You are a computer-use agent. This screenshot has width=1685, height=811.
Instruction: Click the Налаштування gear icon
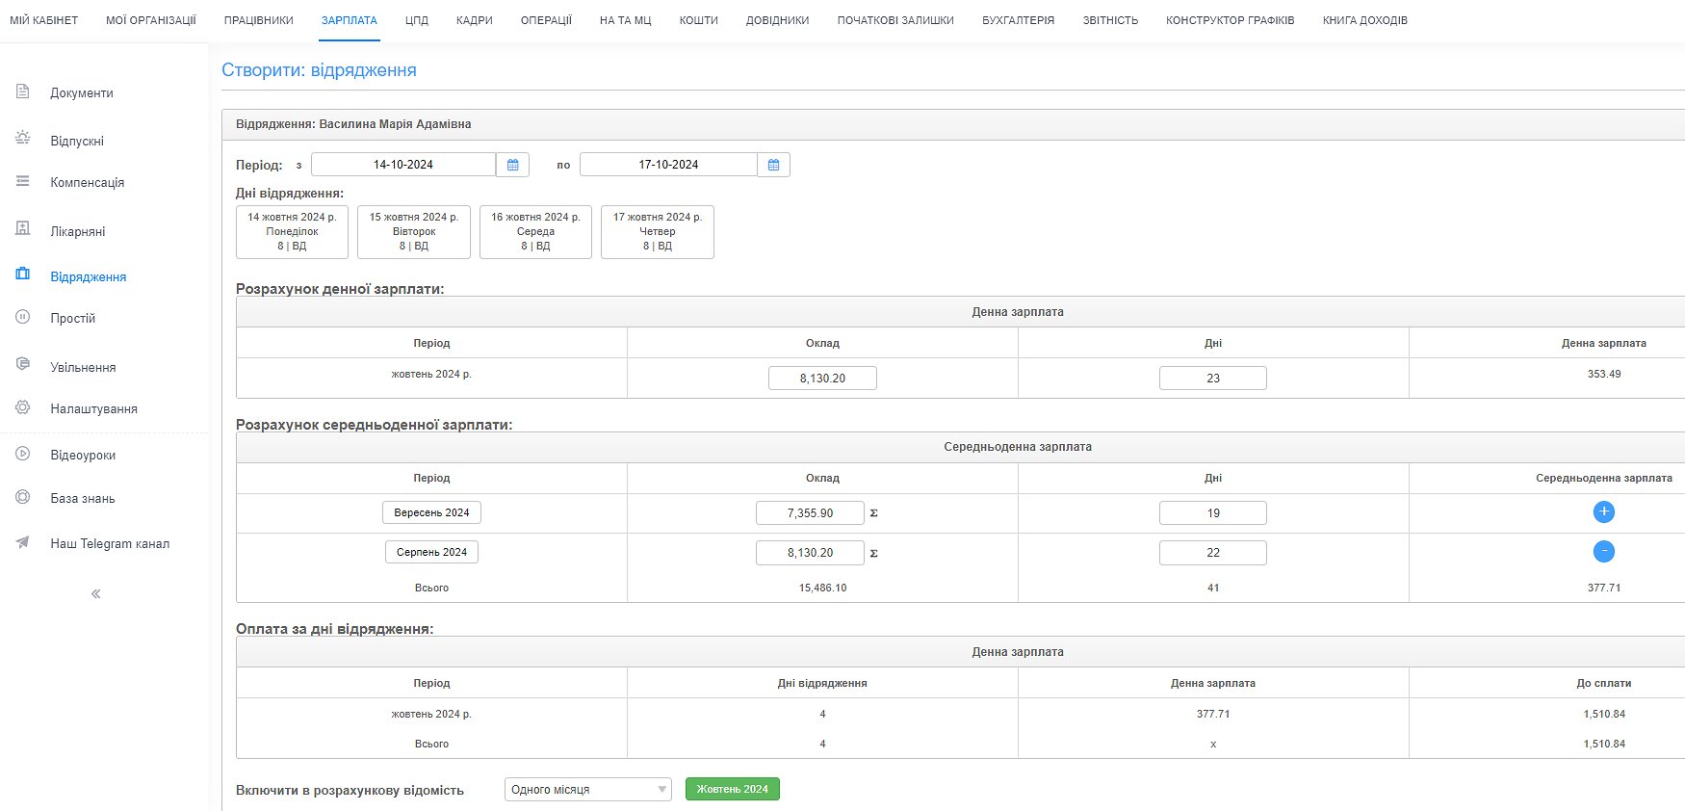pos(23,407)
